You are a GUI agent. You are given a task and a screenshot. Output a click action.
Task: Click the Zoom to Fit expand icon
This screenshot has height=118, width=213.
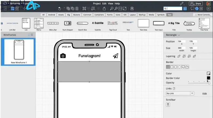tap(125, 8)
